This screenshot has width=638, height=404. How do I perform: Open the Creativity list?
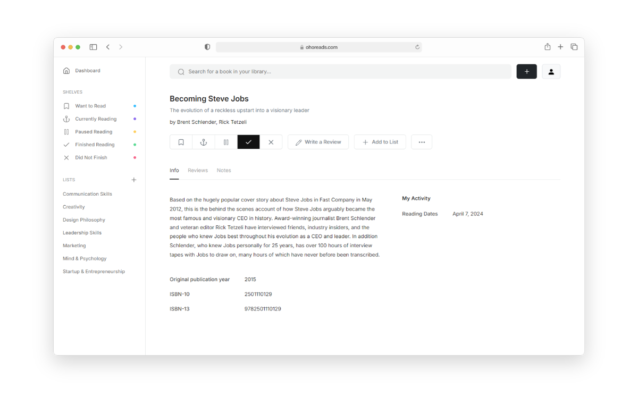click(74, 207)
